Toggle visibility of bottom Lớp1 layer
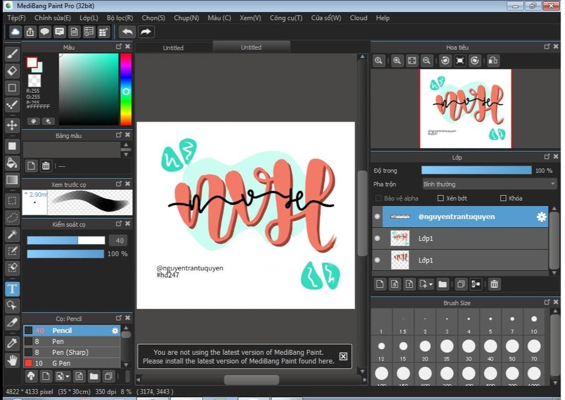Viewport: 565px width, 400px height. point(377,260)
